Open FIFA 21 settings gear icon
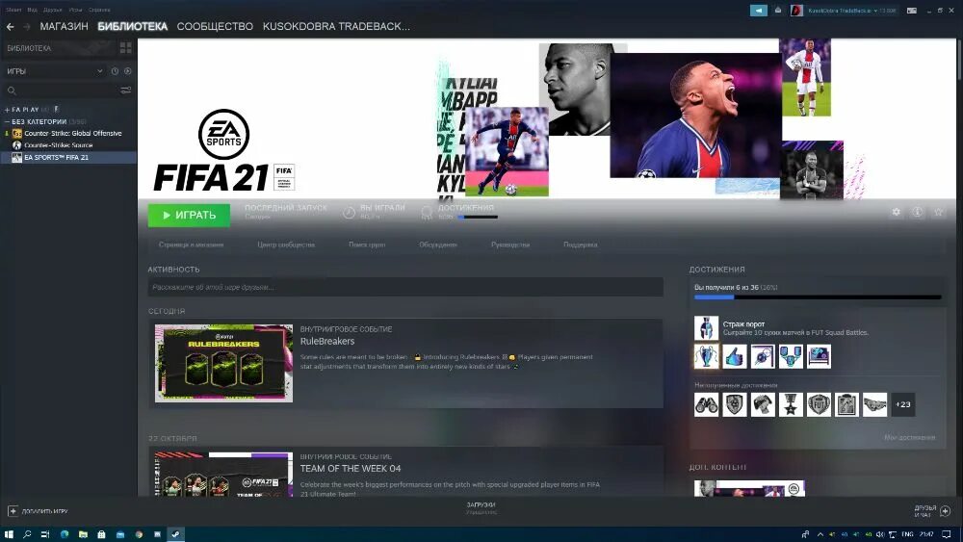The width and height of the screenshot is (963, 542). click(x=896, y=212)
